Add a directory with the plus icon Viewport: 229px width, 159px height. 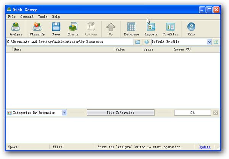147,42
